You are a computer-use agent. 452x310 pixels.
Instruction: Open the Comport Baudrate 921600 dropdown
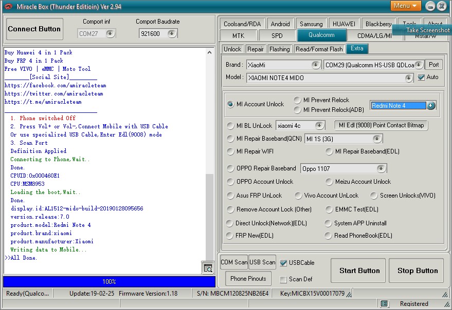pyautogui.click(x=172, y=34)
